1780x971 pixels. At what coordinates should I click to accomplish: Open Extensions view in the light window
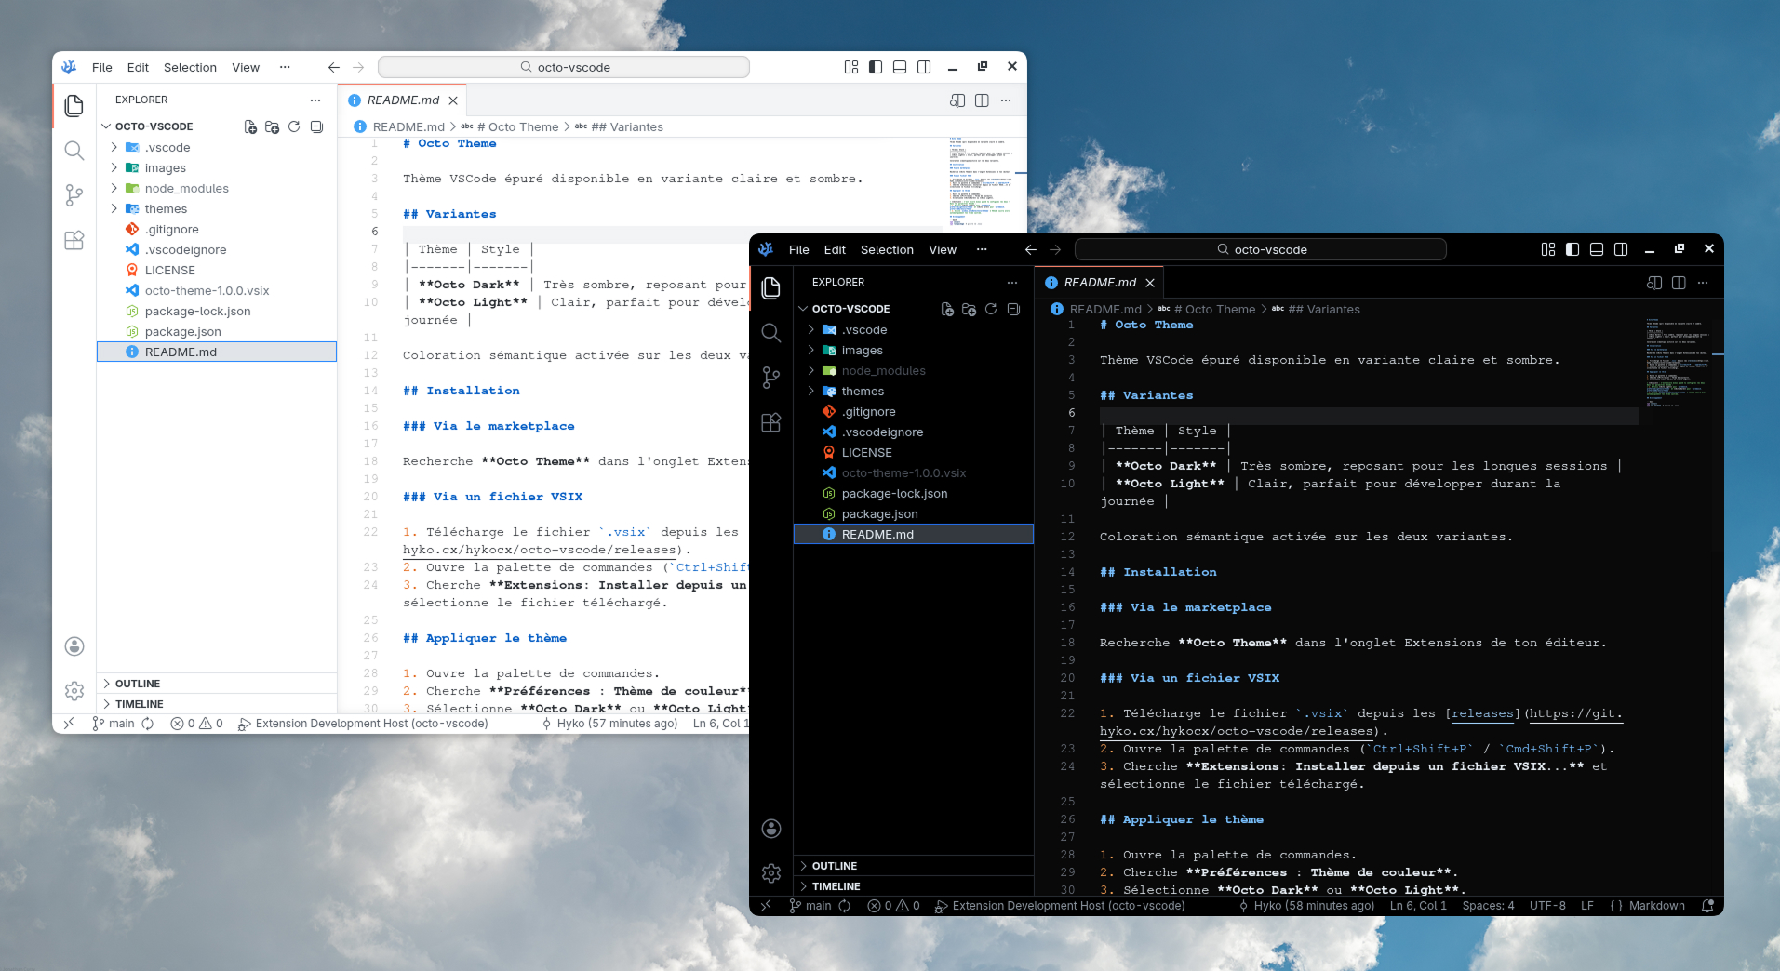74,240
